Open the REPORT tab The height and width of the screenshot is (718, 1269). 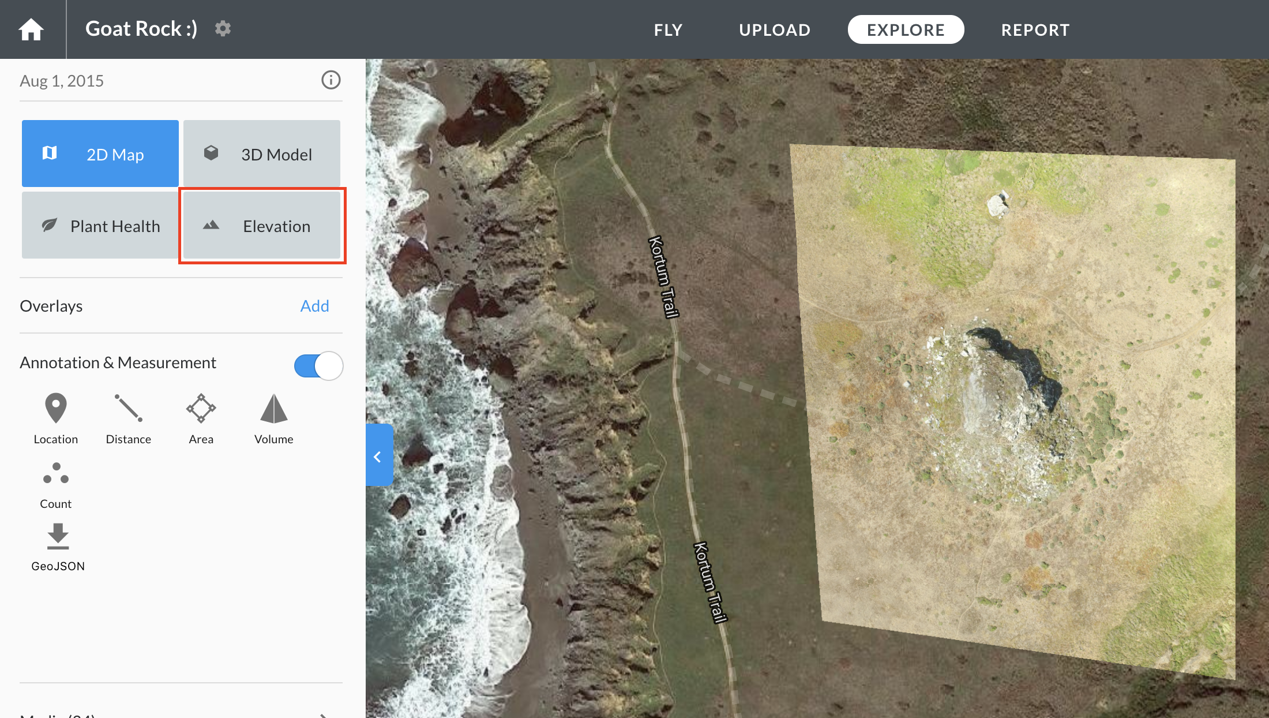[1035, 29]
